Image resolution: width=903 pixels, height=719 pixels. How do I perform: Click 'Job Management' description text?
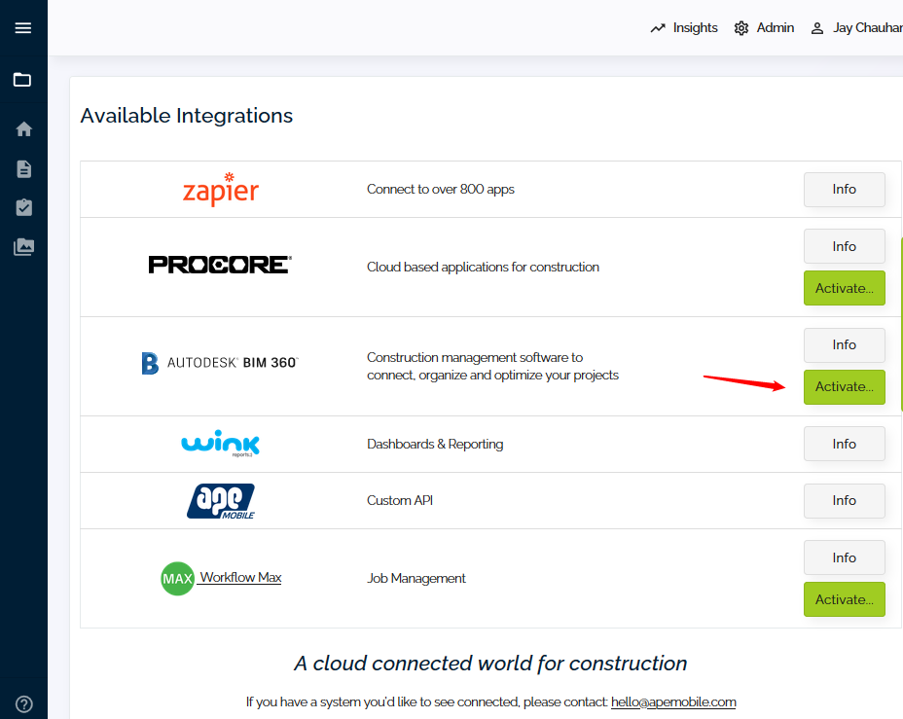(x=415, y=578)
